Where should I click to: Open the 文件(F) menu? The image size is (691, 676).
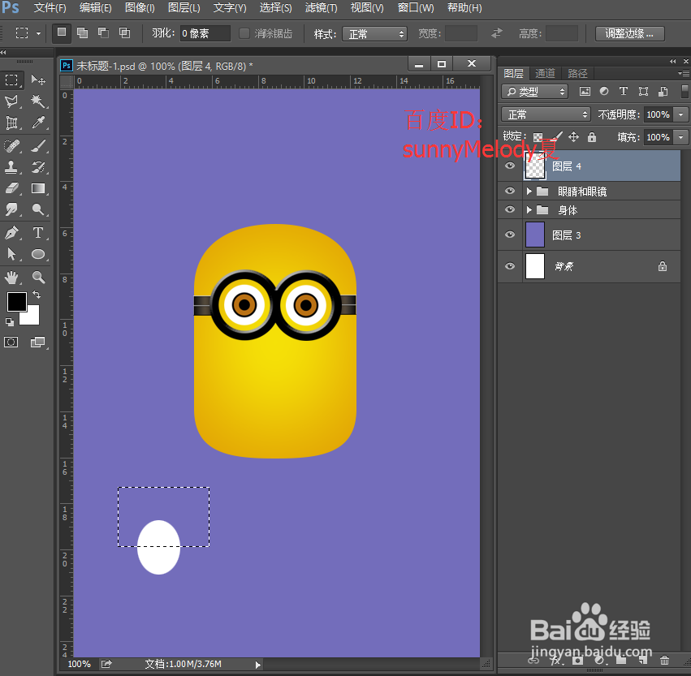click(50, 8)
